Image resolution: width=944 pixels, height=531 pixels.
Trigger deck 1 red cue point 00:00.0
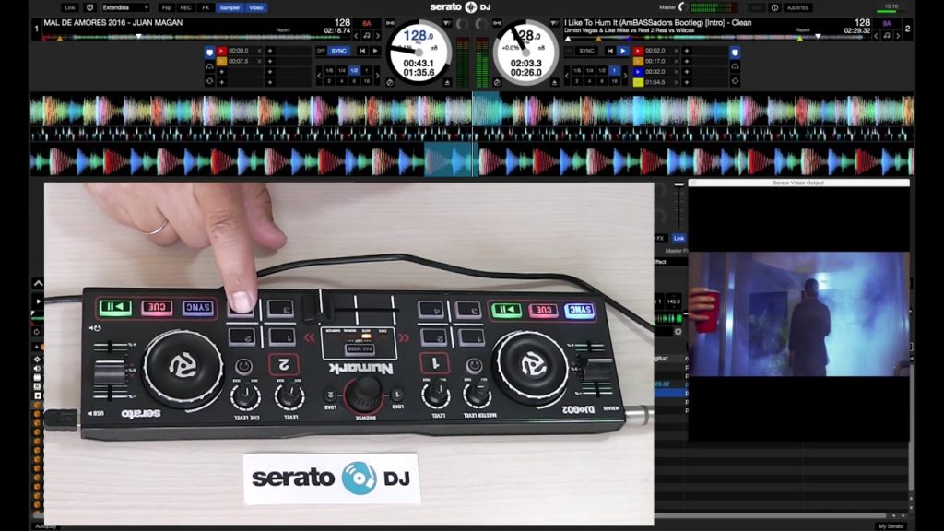coord(221,52)
